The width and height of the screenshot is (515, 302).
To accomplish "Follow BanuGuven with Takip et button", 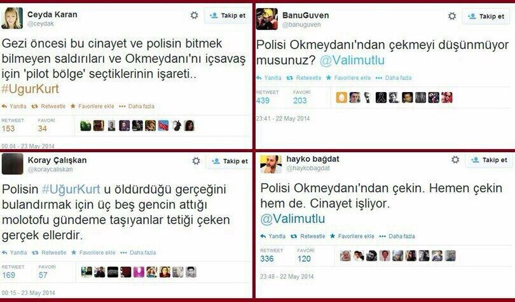I will pos(488,16).
